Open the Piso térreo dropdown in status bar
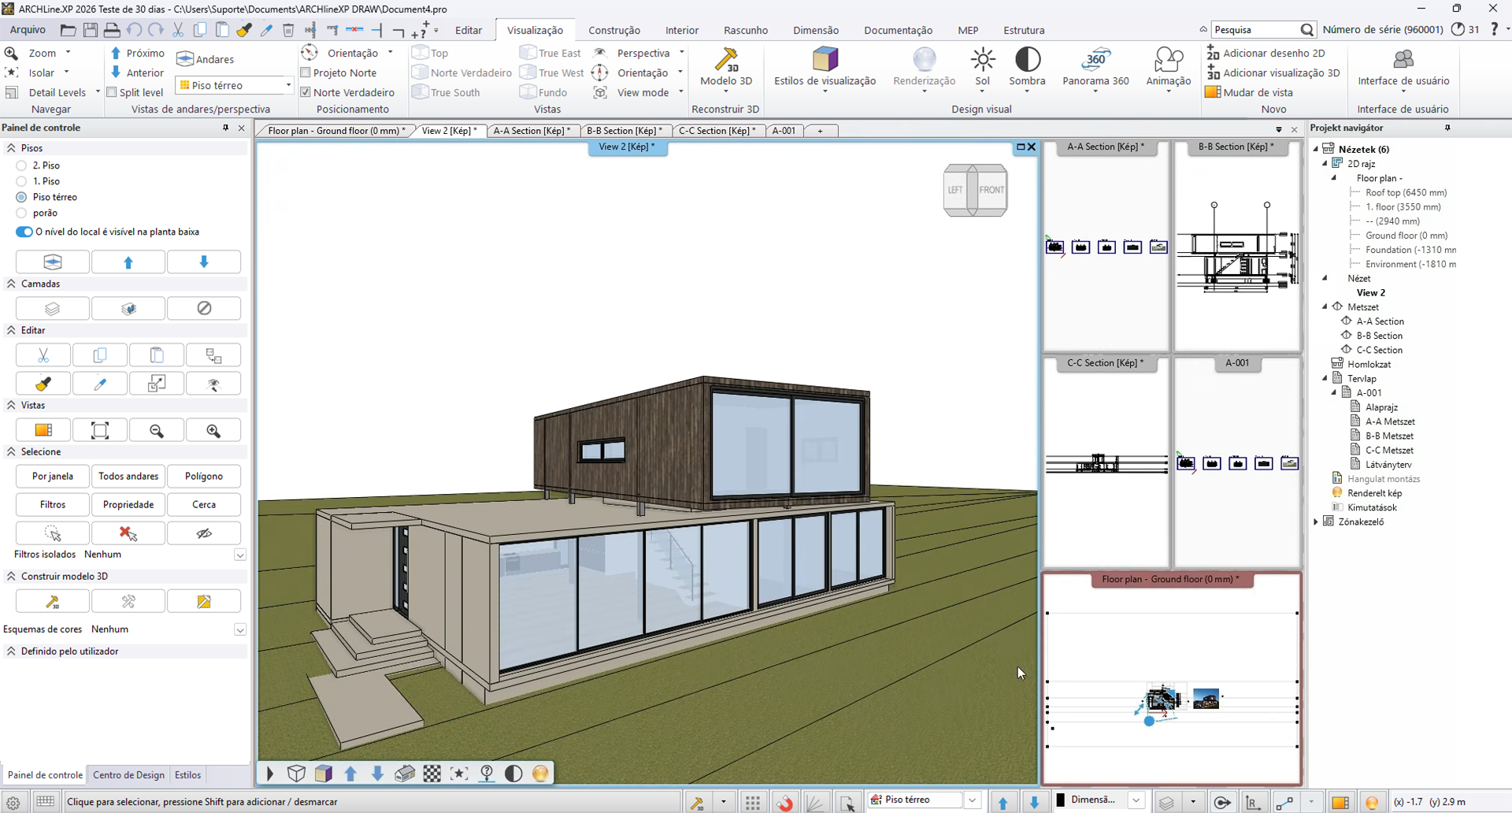Screen dimensions: 1512x813 (973, 800)
